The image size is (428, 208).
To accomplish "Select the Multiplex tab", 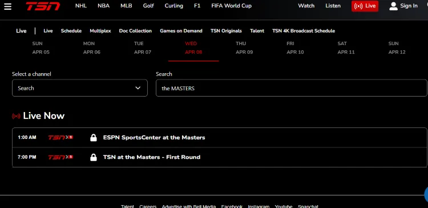I will click(100, 31).
